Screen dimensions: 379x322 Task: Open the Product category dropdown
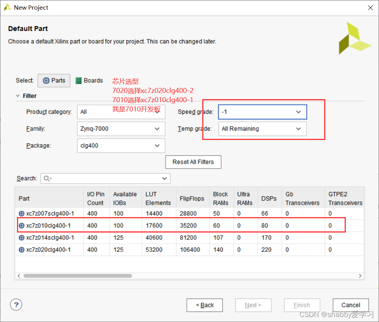click(x=121, y=112)
